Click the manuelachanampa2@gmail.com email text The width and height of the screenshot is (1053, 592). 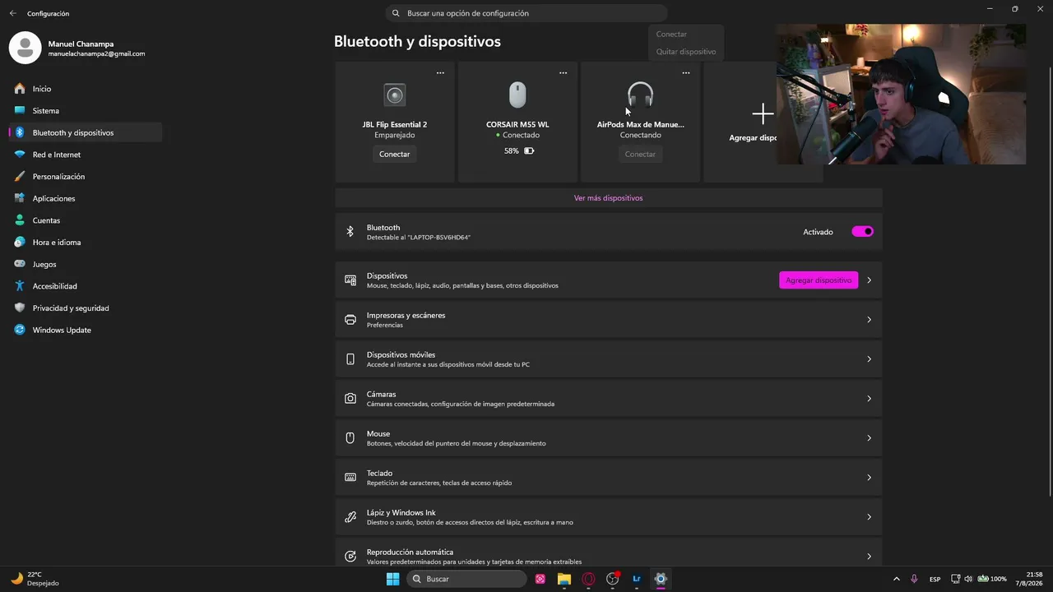(x=96, y=54)
